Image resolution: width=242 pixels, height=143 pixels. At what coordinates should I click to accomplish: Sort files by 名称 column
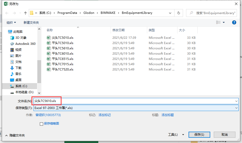(50, 30)
